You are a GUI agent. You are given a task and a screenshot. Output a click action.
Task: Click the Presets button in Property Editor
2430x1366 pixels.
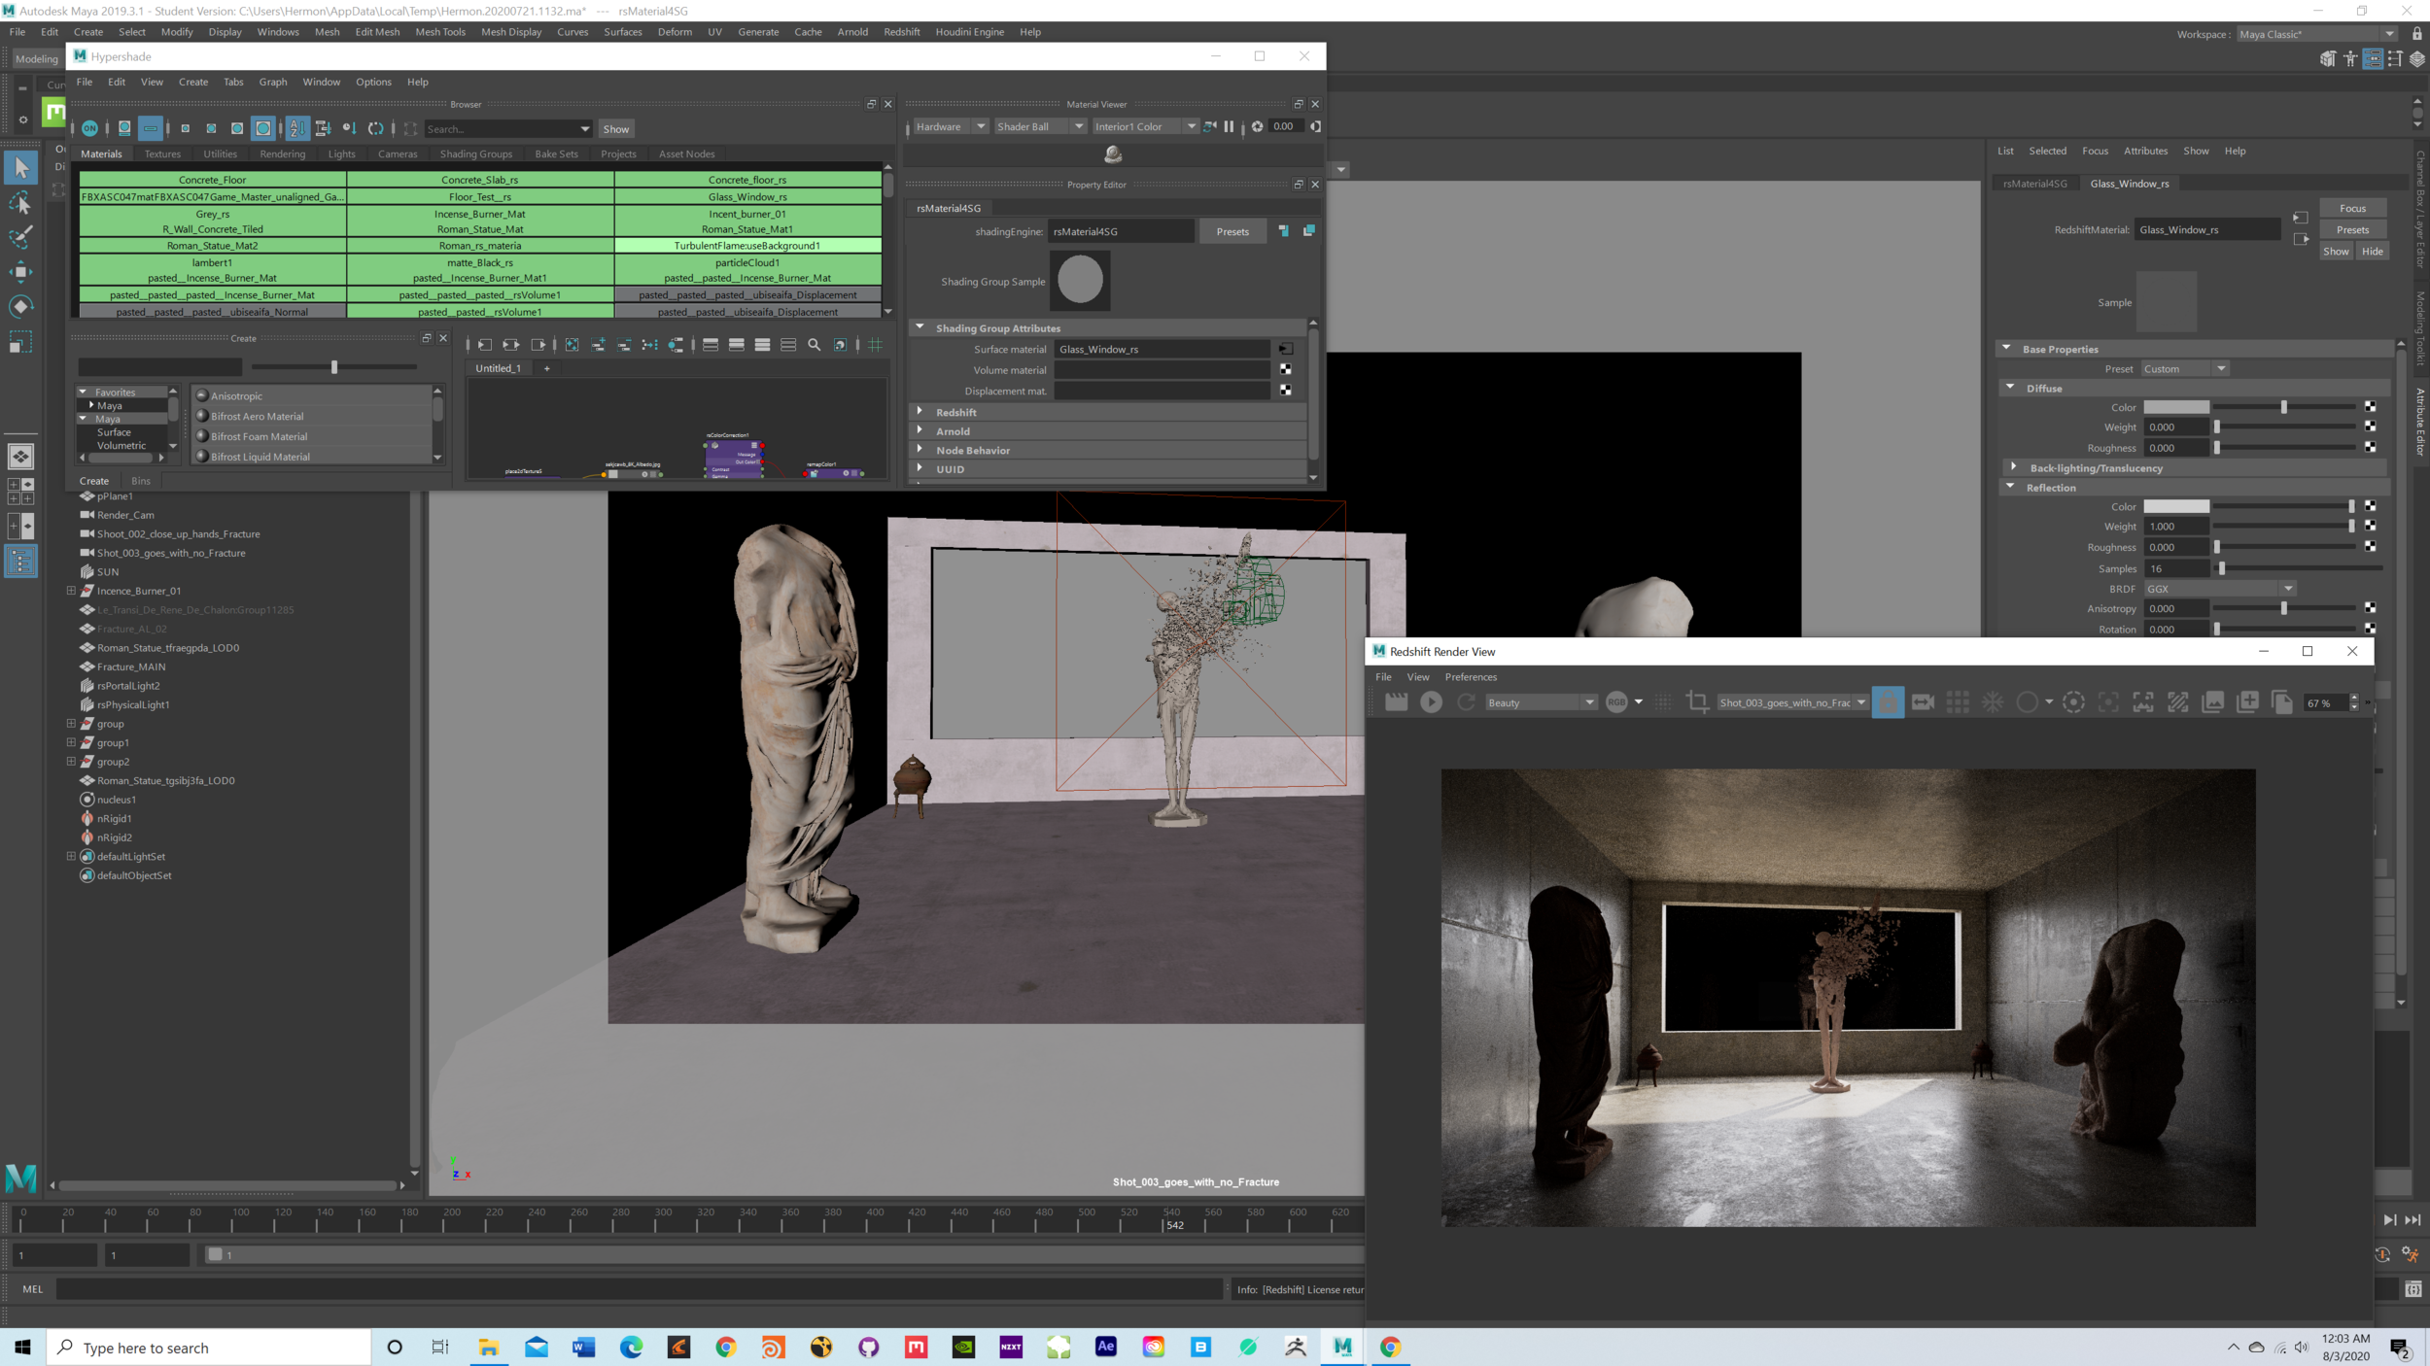point(1232,231)
